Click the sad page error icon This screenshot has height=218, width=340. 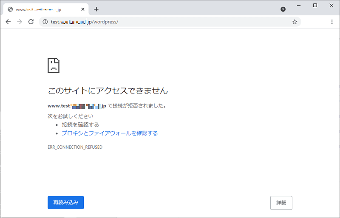tap(54, 65)
